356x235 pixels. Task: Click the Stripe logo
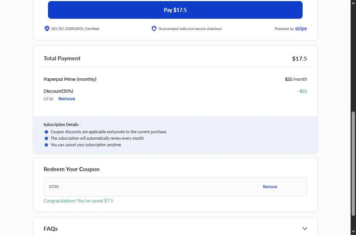pyautogui.click(x=301, y=29)
